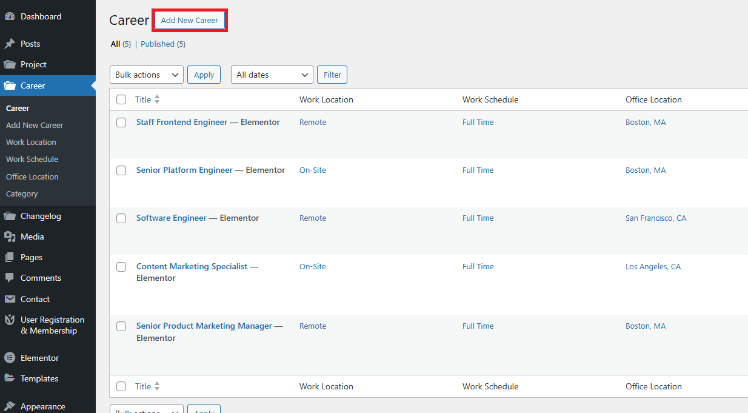Click the Contact envelope icon
This screenshot has width=748, height=413.
[x=10, y=299]
